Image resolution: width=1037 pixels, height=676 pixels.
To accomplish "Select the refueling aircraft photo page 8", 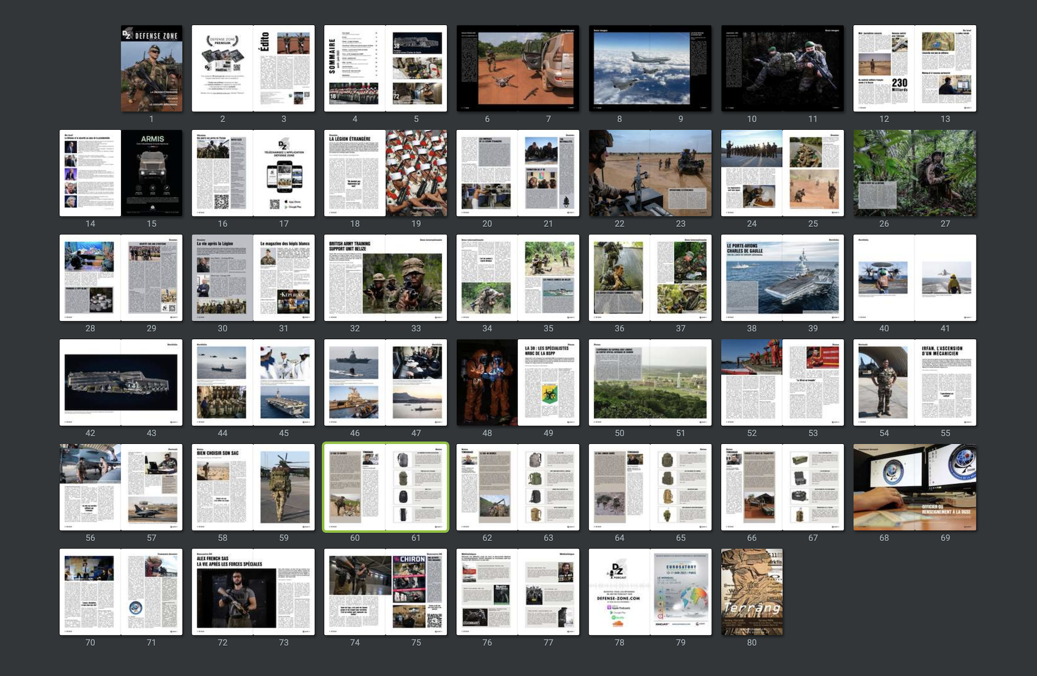I will [619, 68].
